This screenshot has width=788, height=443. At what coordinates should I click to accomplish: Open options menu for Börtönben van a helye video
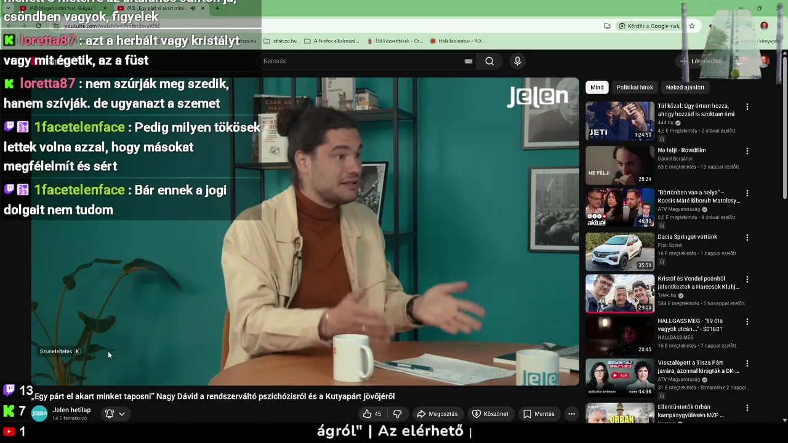click(x=747, y=193)
